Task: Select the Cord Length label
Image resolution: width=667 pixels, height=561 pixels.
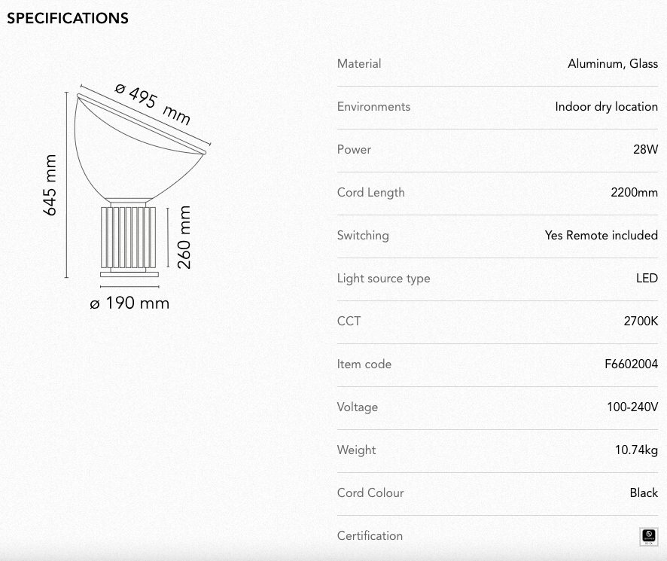Action: [370, 192]
